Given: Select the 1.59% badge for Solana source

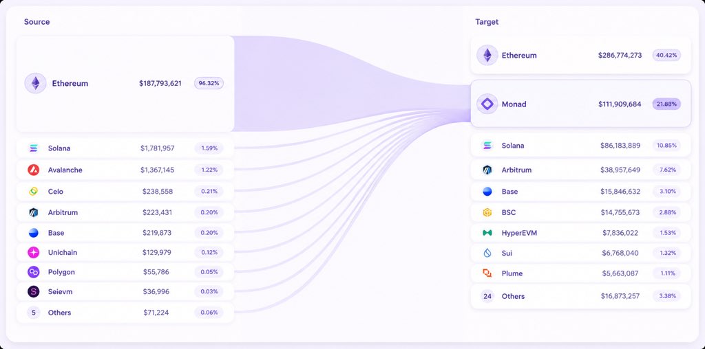Looking at the screenshot, I should point(209,148).
